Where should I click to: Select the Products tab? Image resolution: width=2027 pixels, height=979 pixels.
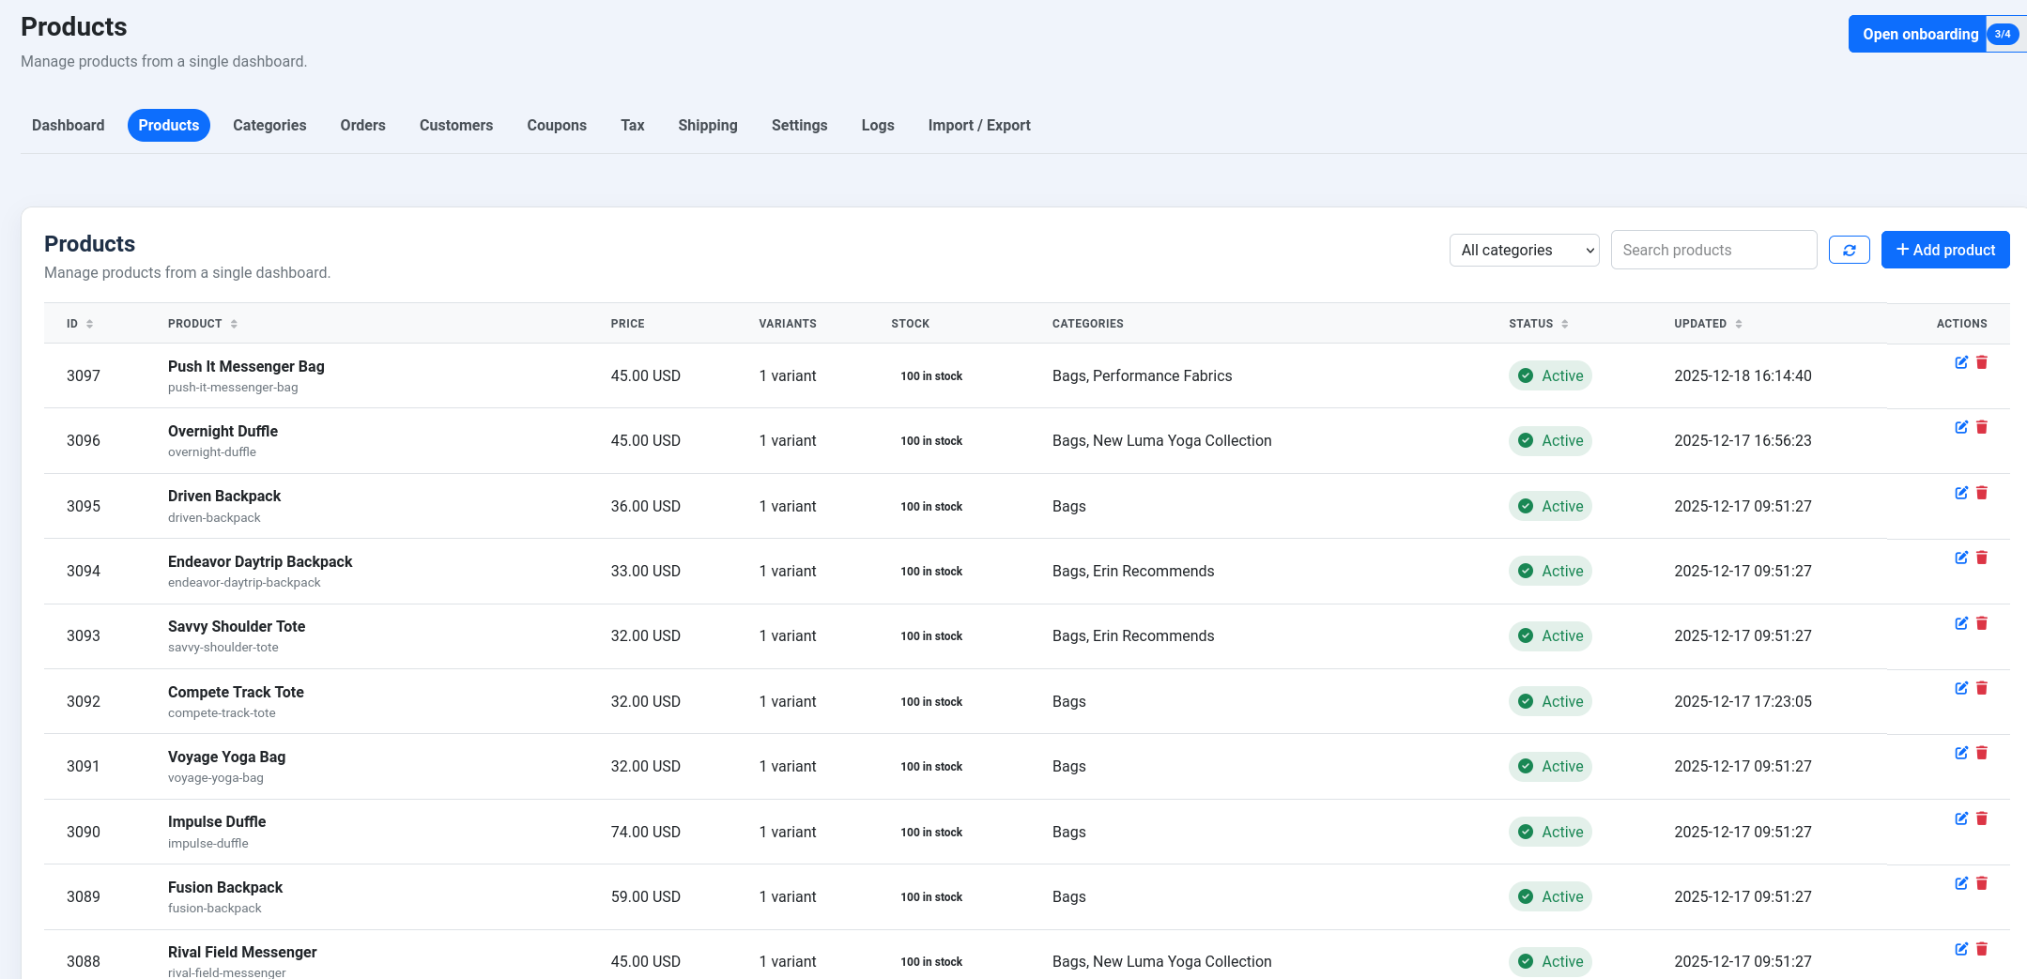[169, 125]
